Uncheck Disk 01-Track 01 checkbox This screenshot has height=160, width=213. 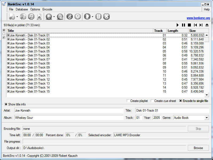pyautogui.click(x=8, y=35)
